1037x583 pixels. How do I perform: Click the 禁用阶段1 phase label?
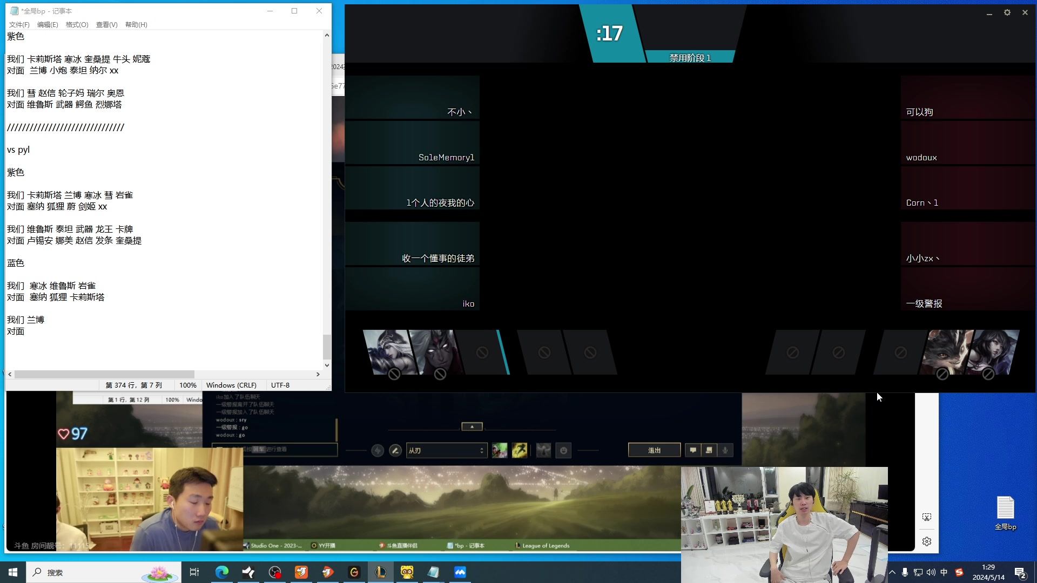click(x=690, y=58)
